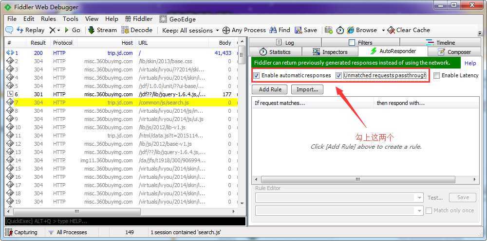Switch to the Inspectors tab
Screen dimensions: 487x241
pyautogui.click(x=330, y=52)
